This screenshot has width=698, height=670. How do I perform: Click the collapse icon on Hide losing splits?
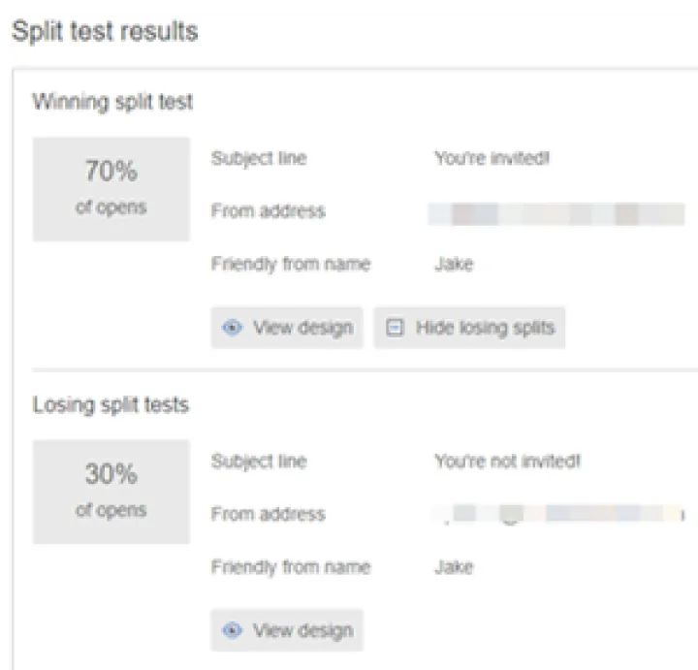pos(395,328)
